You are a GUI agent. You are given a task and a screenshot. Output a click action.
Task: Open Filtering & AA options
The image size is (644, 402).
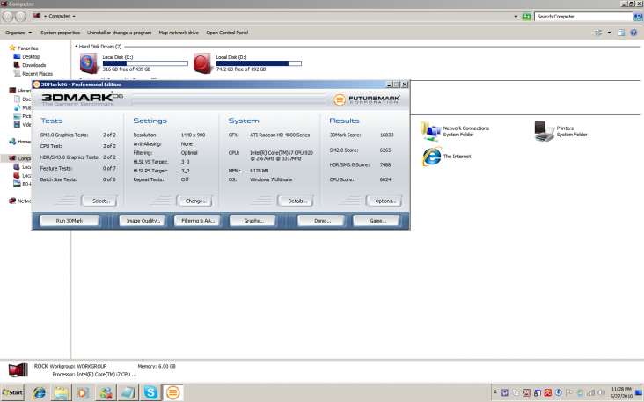(198, 221)
